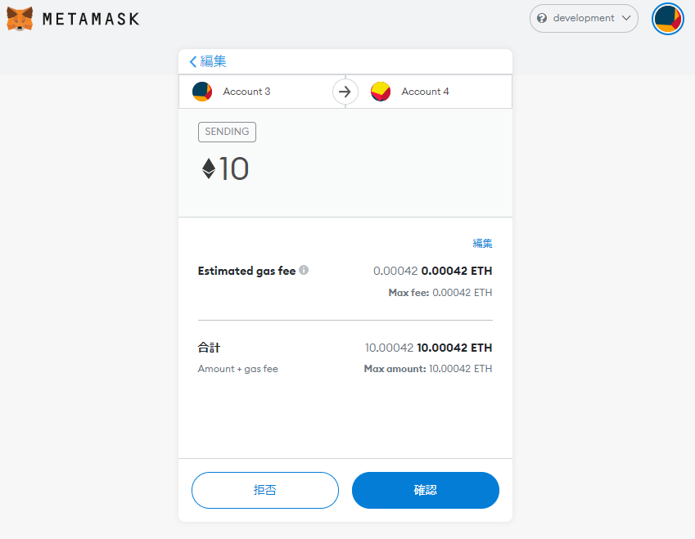
Task: Confirm the transaction with the 確認 button
Action: point(425,490)
